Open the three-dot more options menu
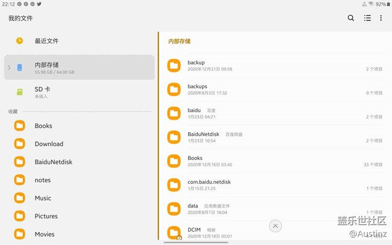The height and width of the screenshot is (245, 392). tap(381, 18)
